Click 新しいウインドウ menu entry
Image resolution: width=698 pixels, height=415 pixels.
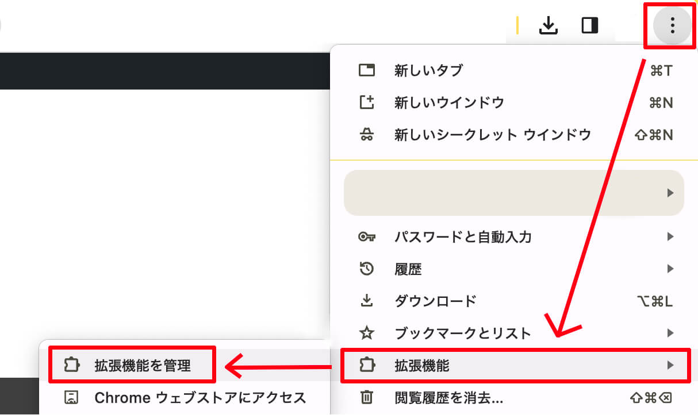click(x=449, y=103)
